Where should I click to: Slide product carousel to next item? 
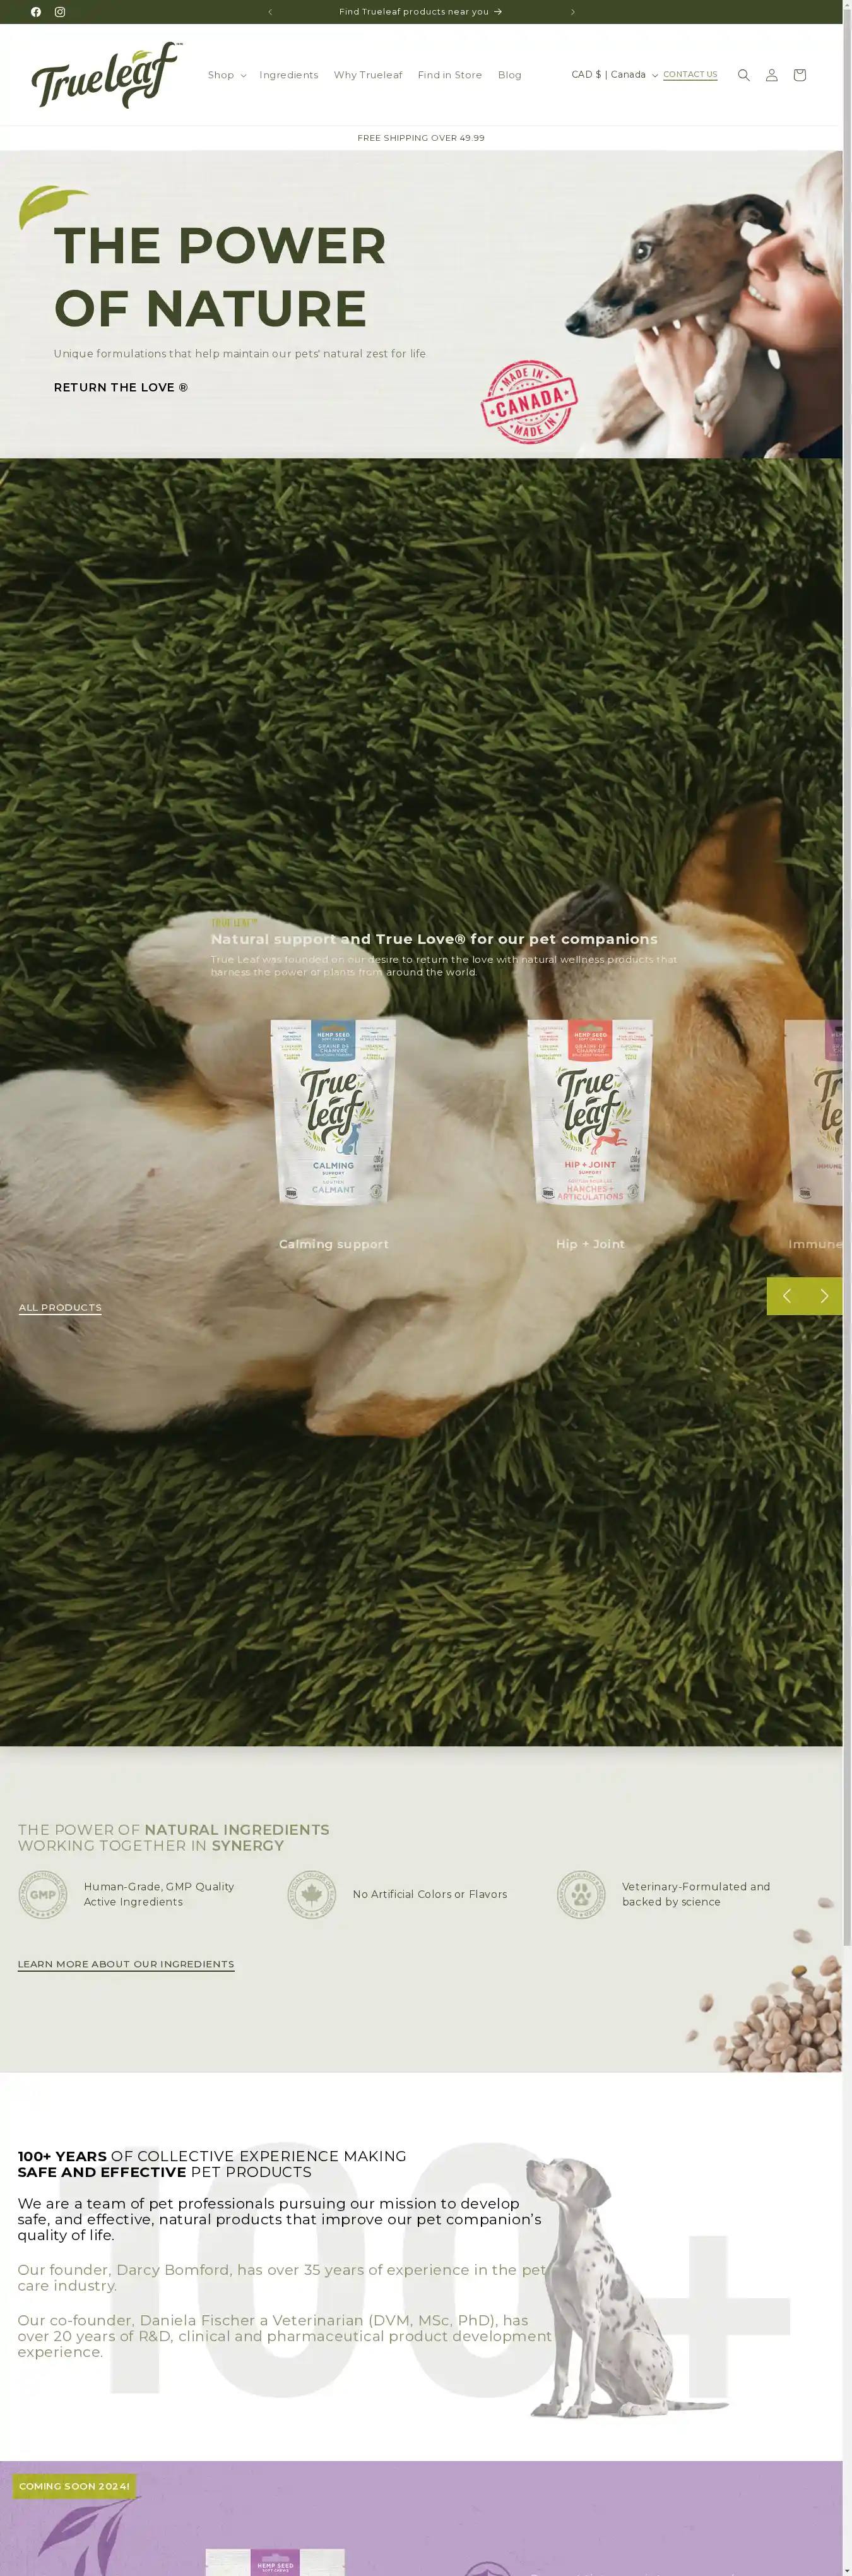[x=823, y=1296]
